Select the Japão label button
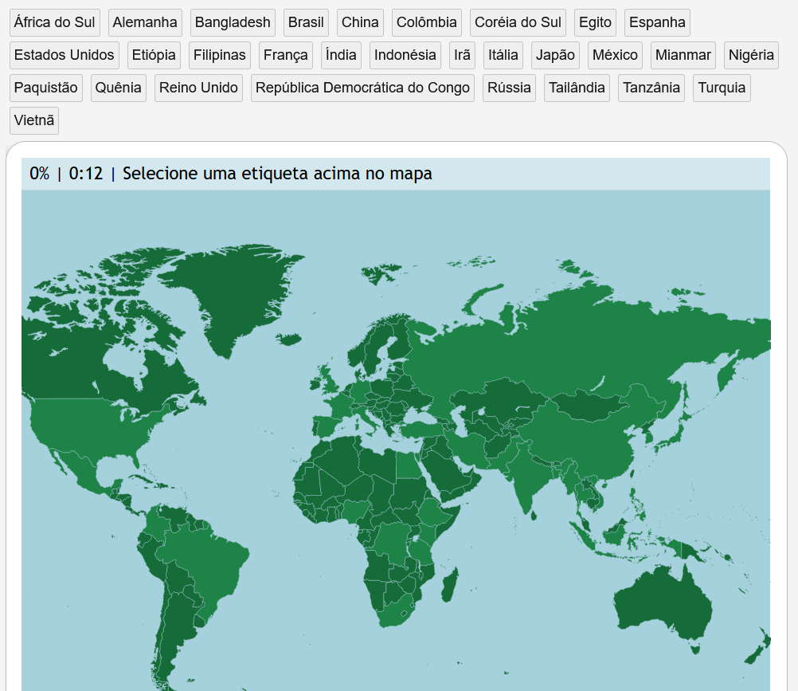 point(555,55)
